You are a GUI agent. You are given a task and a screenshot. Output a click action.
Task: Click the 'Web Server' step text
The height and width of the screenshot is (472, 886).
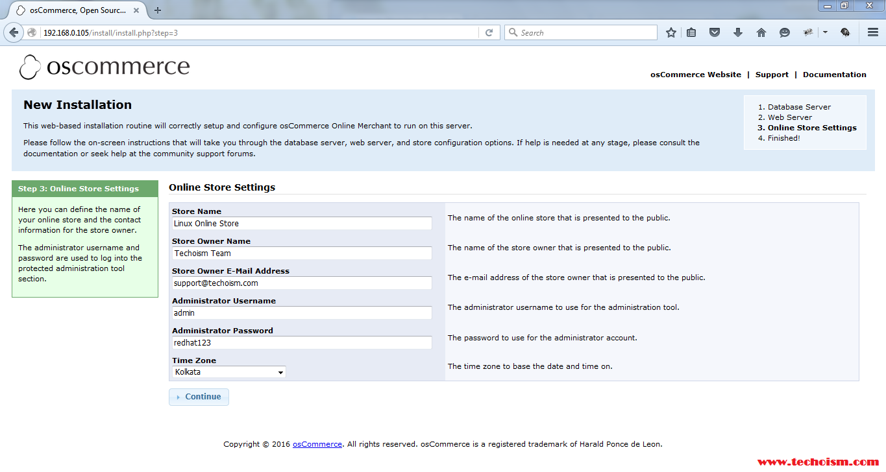[790, 117]
